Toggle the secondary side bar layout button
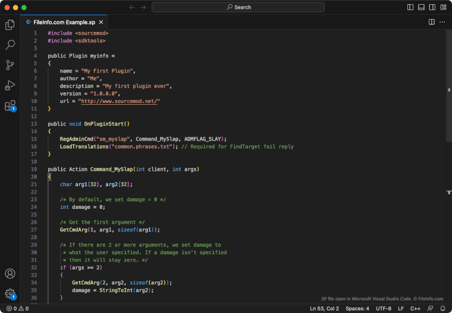 pos(432,7)
